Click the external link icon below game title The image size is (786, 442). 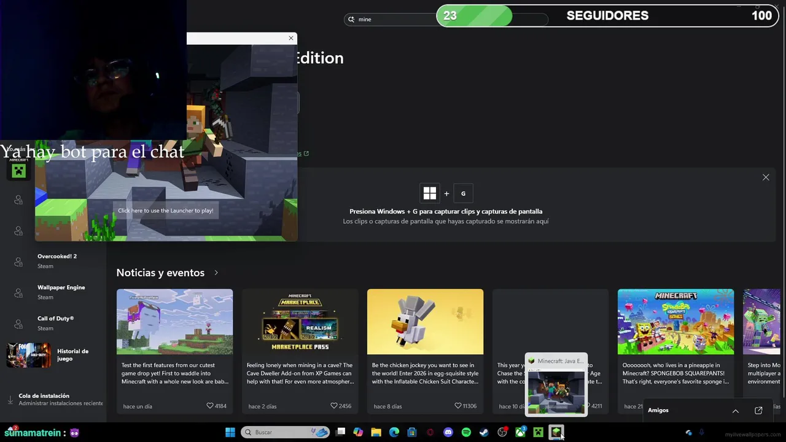click(306, 153)
